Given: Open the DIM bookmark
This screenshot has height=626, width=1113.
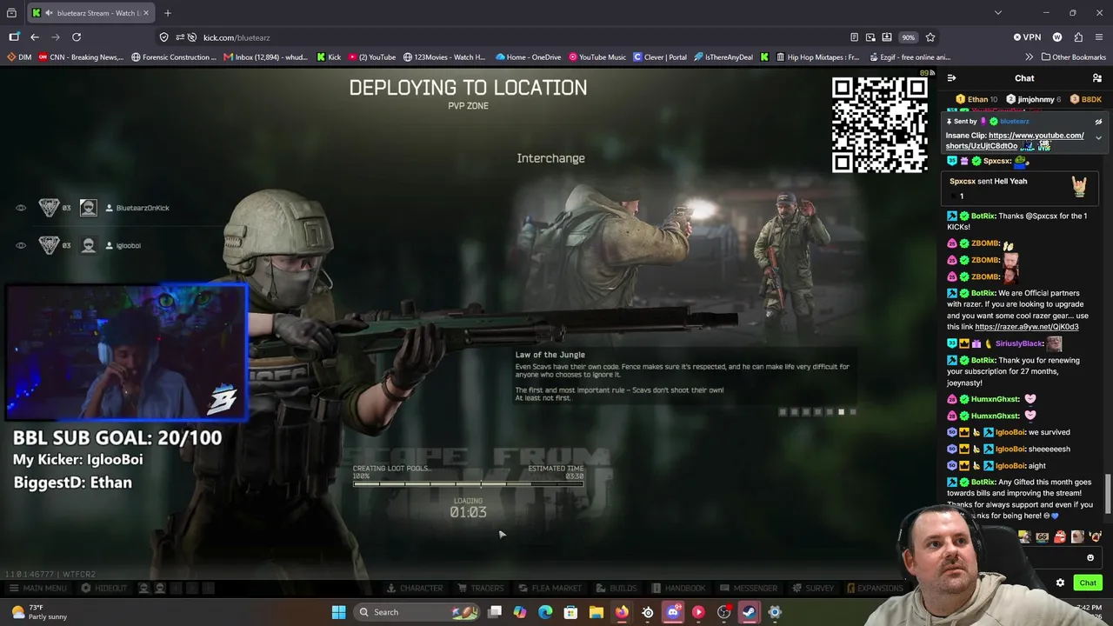Looking at the screenshot, I should click(x=19, y=57).
